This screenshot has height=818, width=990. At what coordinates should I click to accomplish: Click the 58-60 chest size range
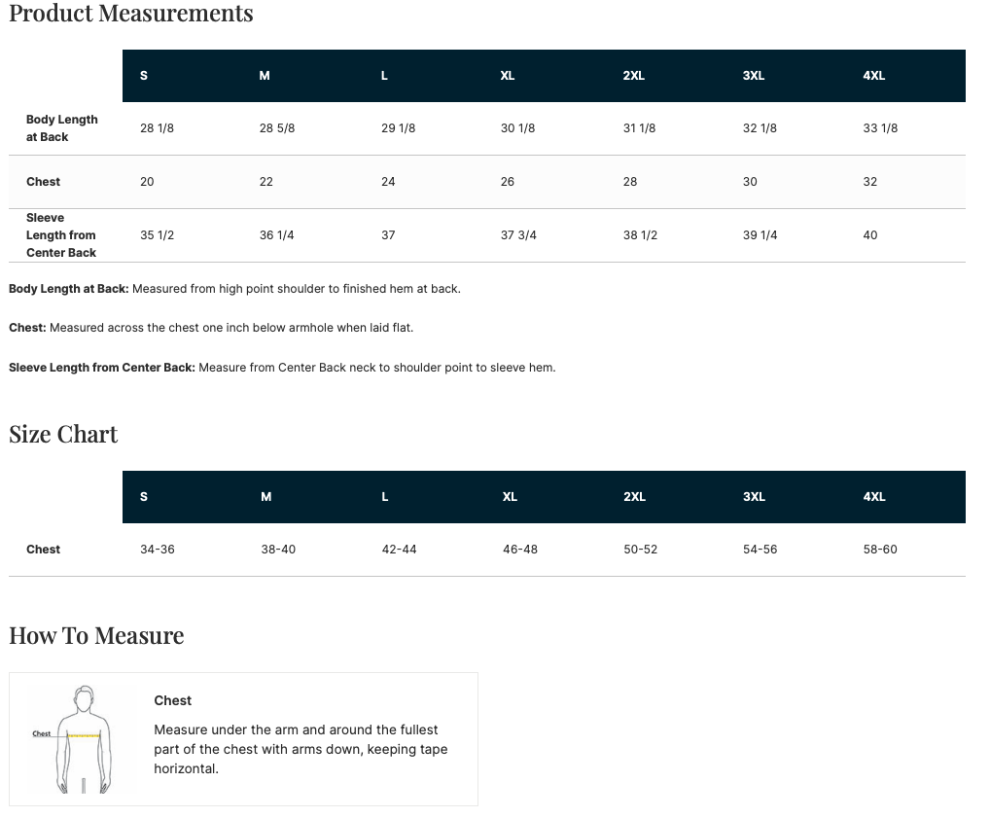click(880, 550)
